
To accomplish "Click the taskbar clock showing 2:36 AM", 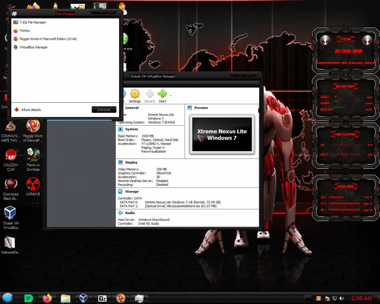I will click(361, 298).
